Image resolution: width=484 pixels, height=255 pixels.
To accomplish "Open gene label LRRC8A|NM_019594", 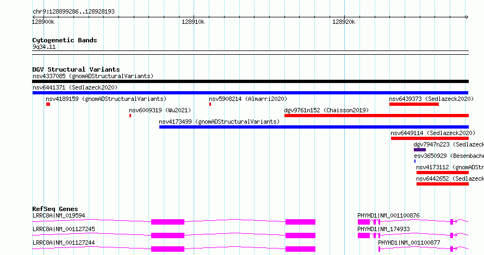I will pyautogui.click(x=59, y=215).
